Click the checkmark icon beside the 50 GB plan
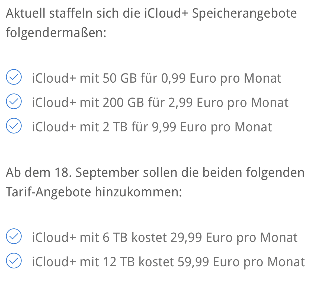 pyautogui.click(x=14, y=77)
